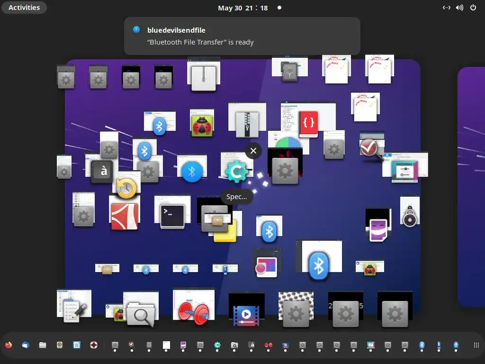Select the zipped cabinet archive window at the top
This screenshot has height=364, width=485.
204,74
